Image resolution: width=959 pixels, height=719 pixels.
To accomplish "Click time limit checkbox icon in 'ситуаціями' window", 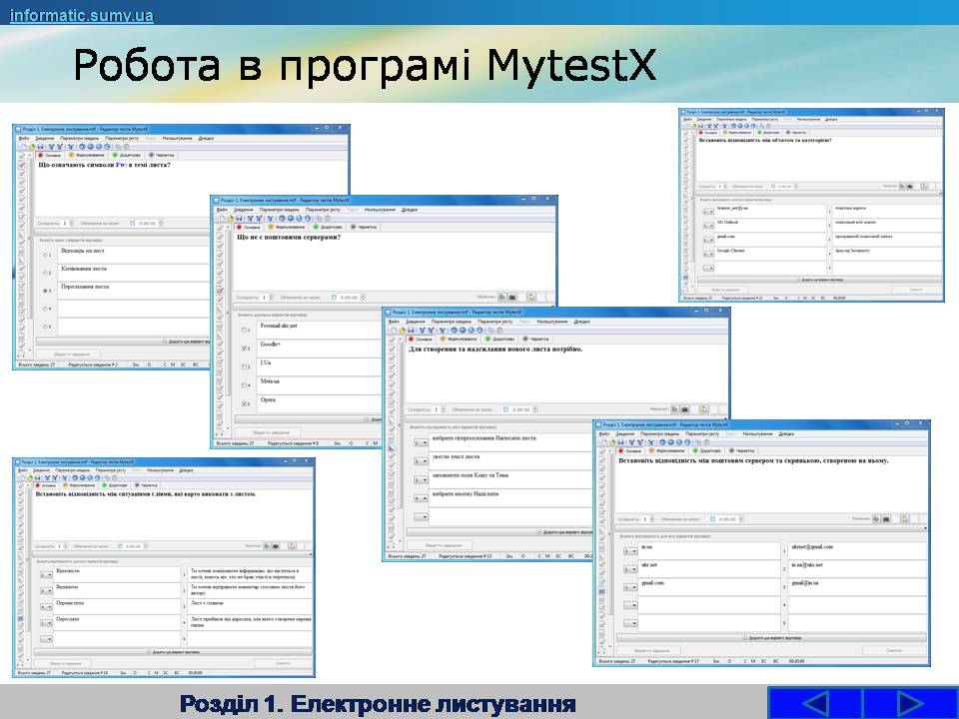I will pyautogui.click(x=118, y=546).
